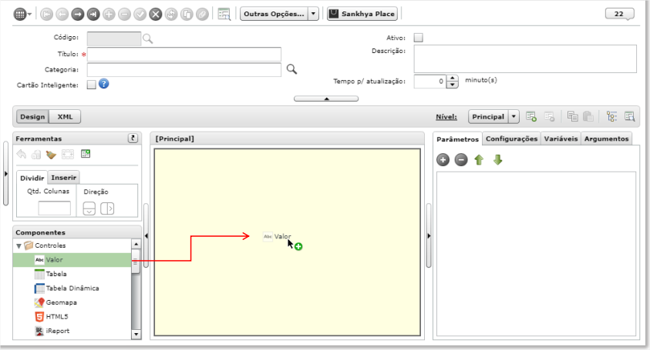Collapse left panel using canvas-side left arrow
650x350 pixels.
tap(146, 236)
